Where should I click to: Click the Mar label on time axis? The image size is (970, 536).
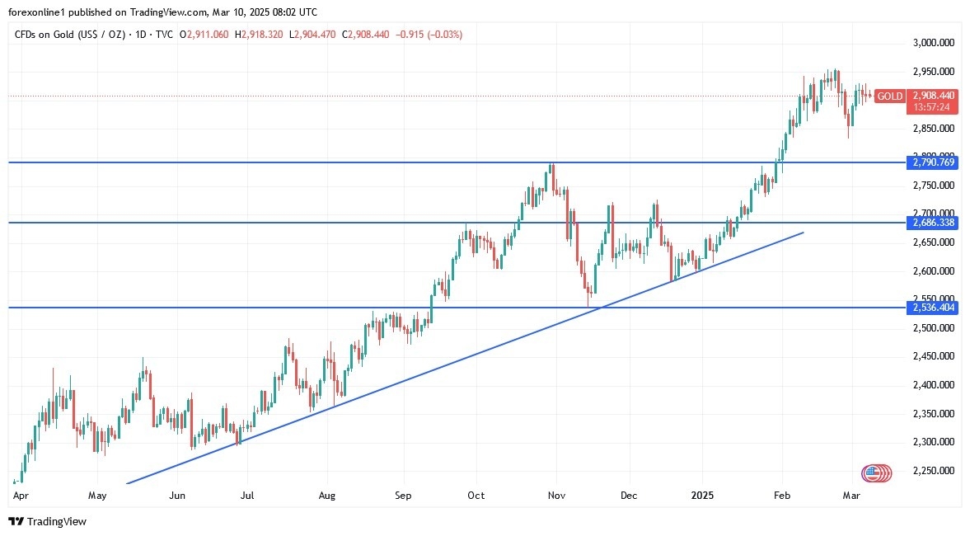point(852,496)
